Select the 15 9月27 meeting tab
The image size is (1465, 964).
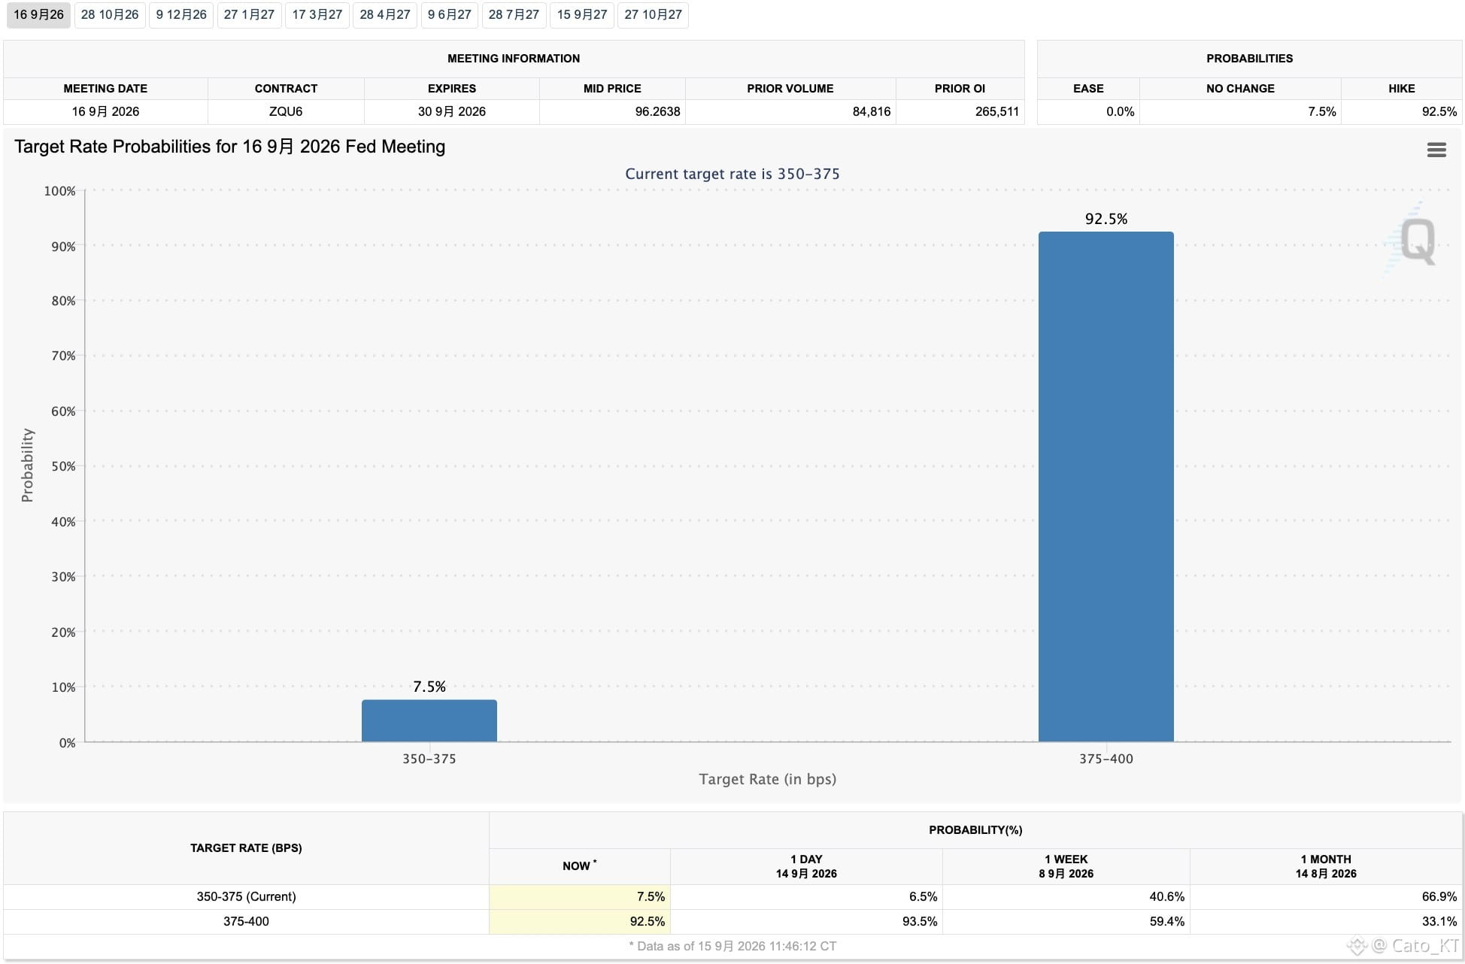pos(582,15)
